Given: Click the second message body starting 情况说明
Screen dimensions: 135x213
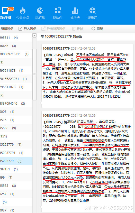Looking at the screenshot, I should tap(87, 161).
